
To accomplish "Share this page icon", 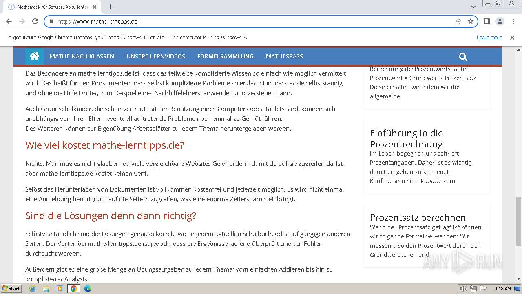I will tap(458, 21).
